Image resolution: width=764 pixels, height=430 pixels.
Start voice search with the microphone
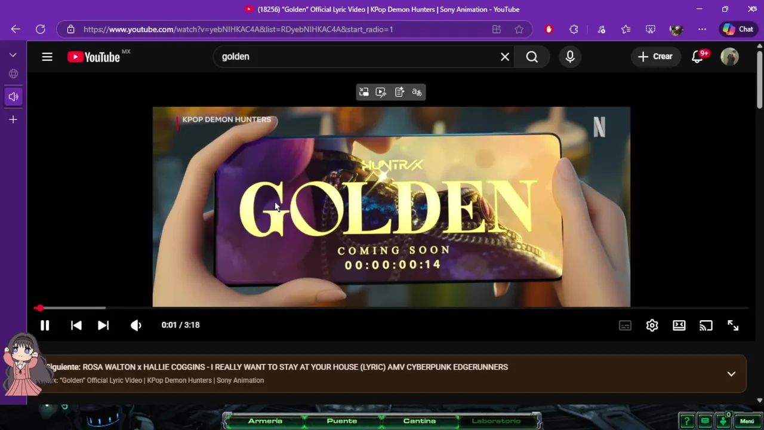point(570,57)
